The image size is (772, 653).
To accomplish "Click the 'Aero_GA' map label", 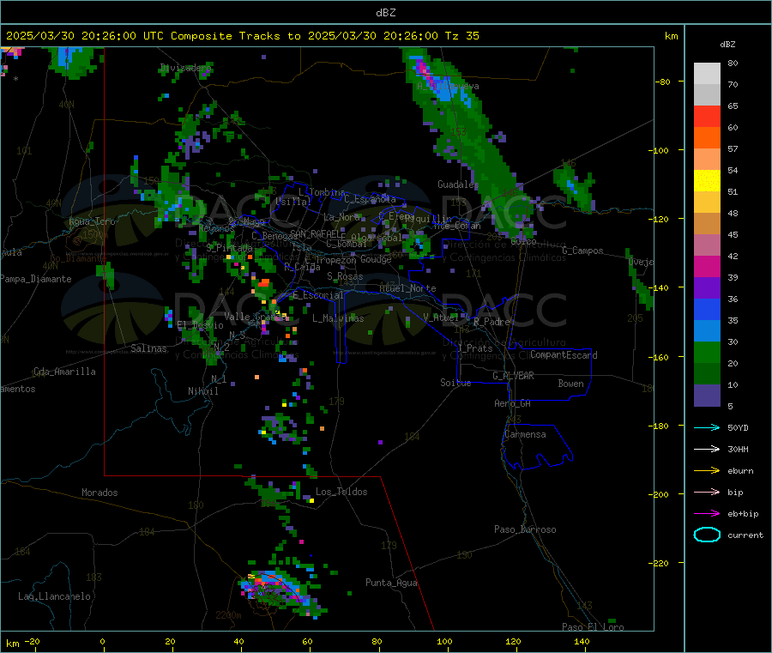I will point(512,403).
